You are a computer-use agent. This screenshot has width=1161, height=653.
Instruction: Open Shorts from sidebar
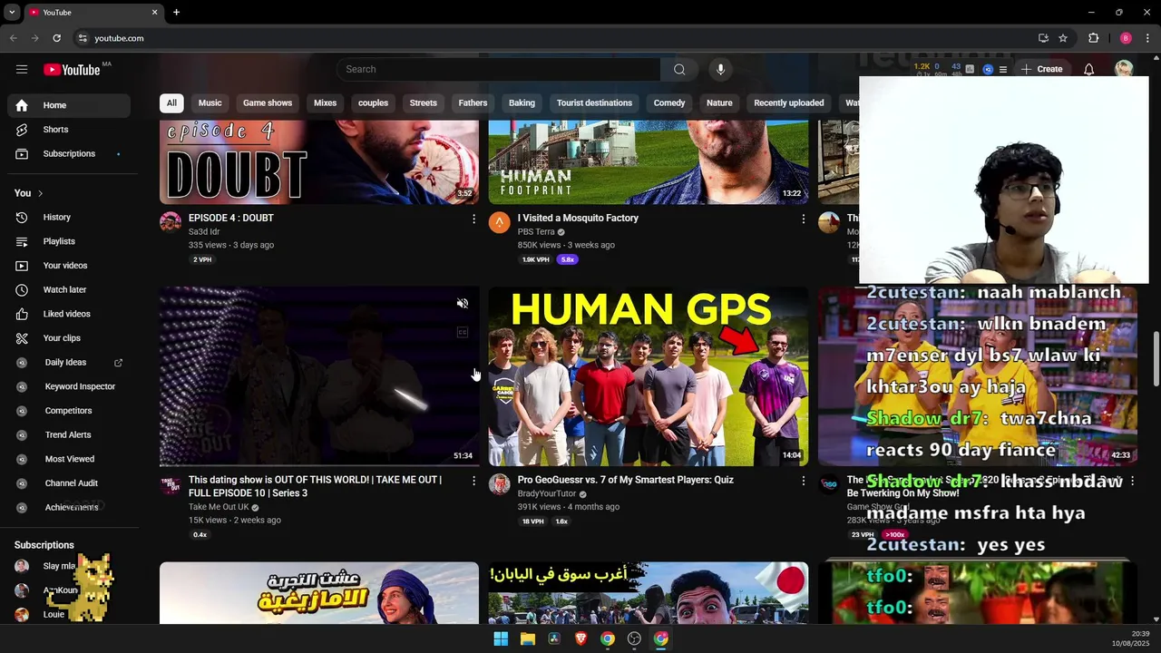point(69,130)
